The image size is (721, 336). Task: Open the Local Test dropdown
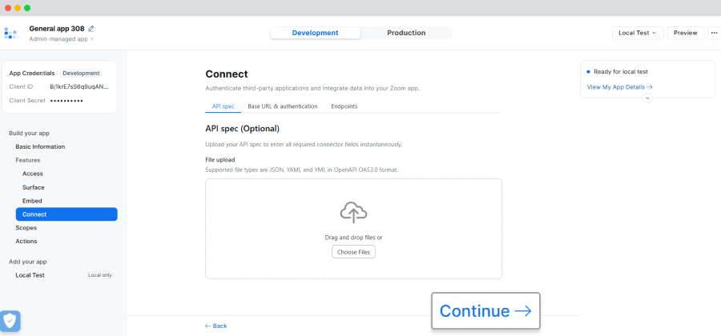638,33
